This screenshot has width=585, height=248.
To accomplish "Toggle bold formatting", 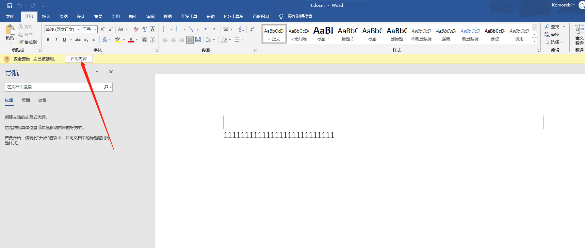I will 48,40.
